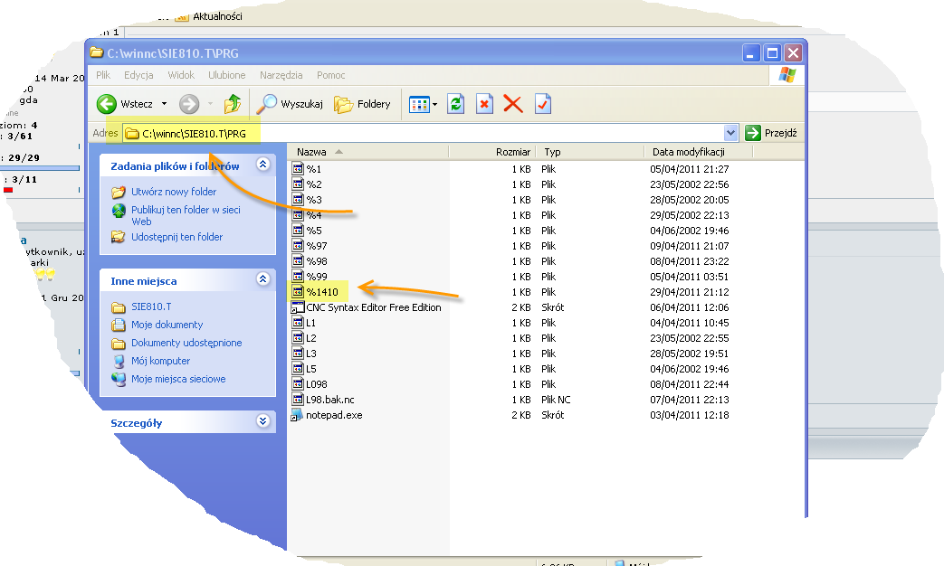The height and width of the screenshot is (566, 944).
Task: Select the notepad.exe shortcut icon
Action: (x=298, y=415)
